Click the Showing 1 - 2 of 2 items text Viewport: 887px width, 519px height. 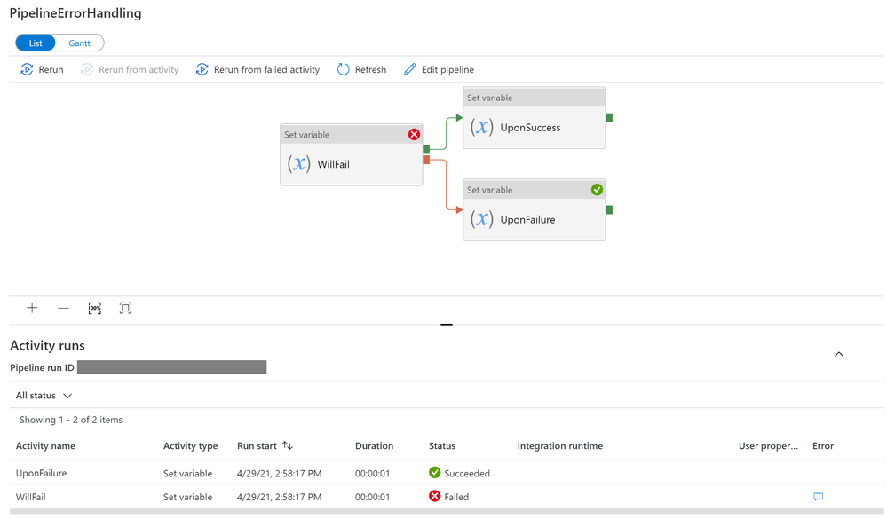point(71,420)
